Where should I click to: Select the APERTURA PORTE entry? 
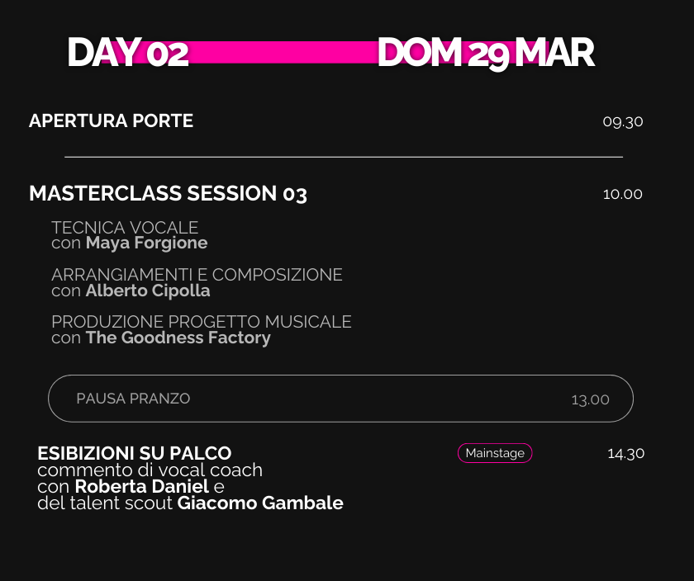coord(111,121)
